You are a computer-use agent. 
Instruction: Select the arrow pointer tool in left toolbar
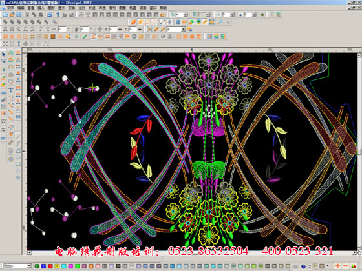(x=3, y=55)
